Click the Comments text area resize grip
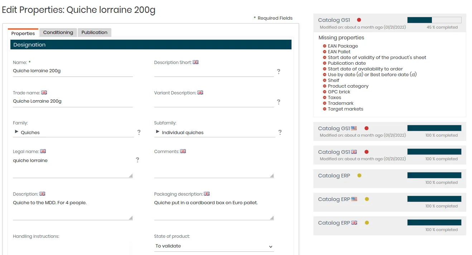 [272, 176]
